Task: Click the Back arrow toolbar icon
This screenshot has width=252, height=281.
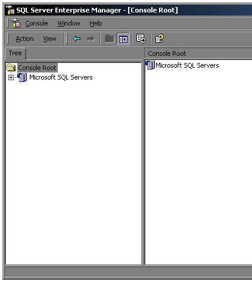Action: 77,39
